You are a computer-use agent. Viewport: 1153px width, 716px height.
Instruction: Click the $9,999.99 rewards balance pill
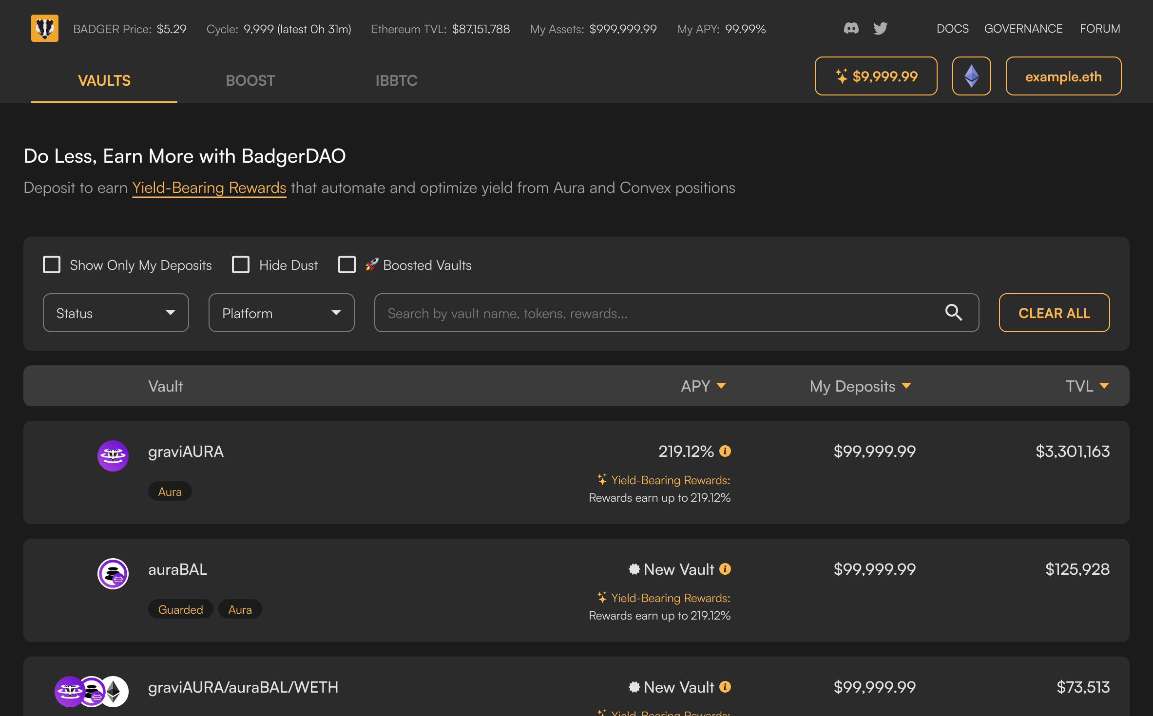coord(876,76)
